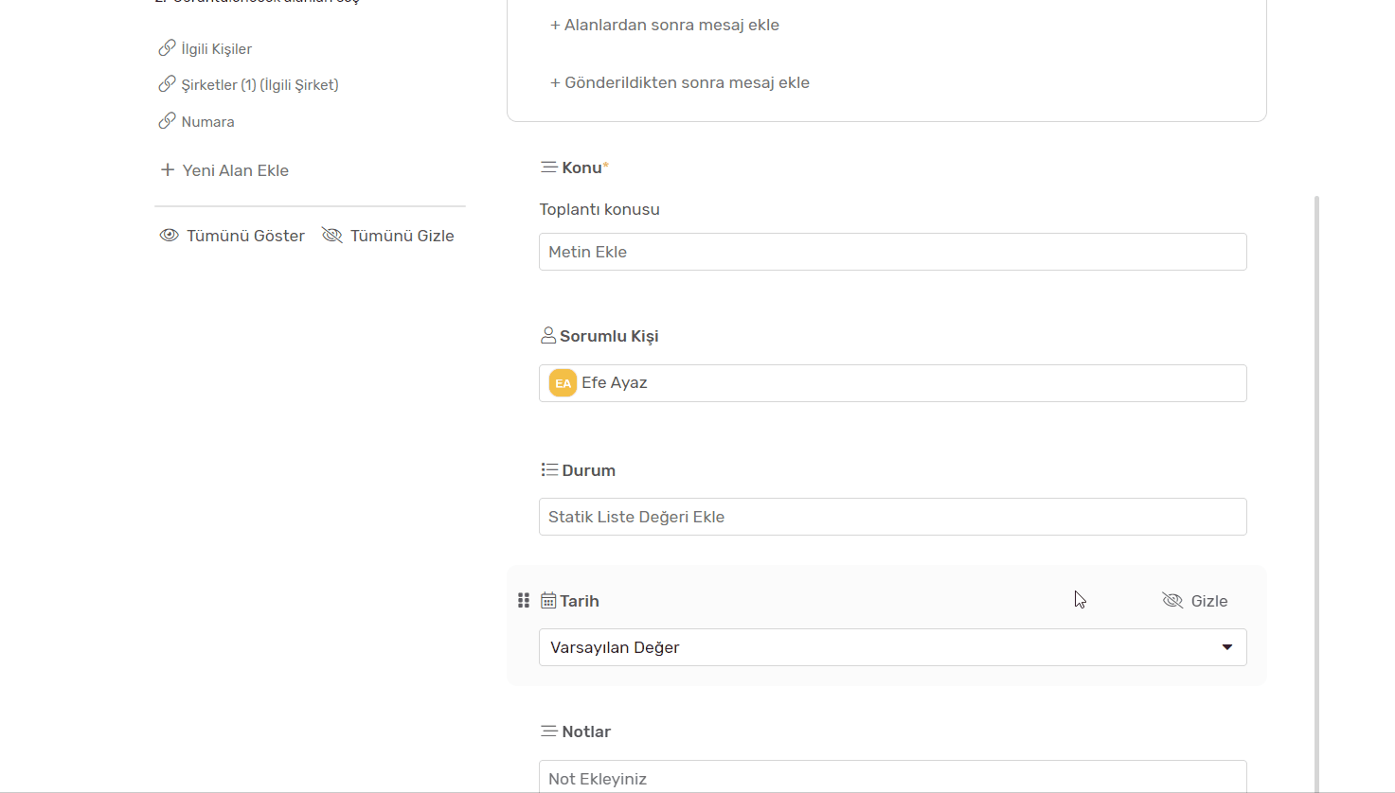Add message via Alanlardan sonra mesaj ekle
1395x793 pixels.
(x=665, y=25)
